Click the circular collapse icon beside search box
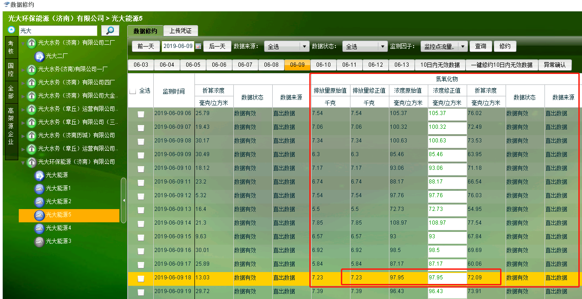Viewport: 582px width, 299px height. [12, 30]
